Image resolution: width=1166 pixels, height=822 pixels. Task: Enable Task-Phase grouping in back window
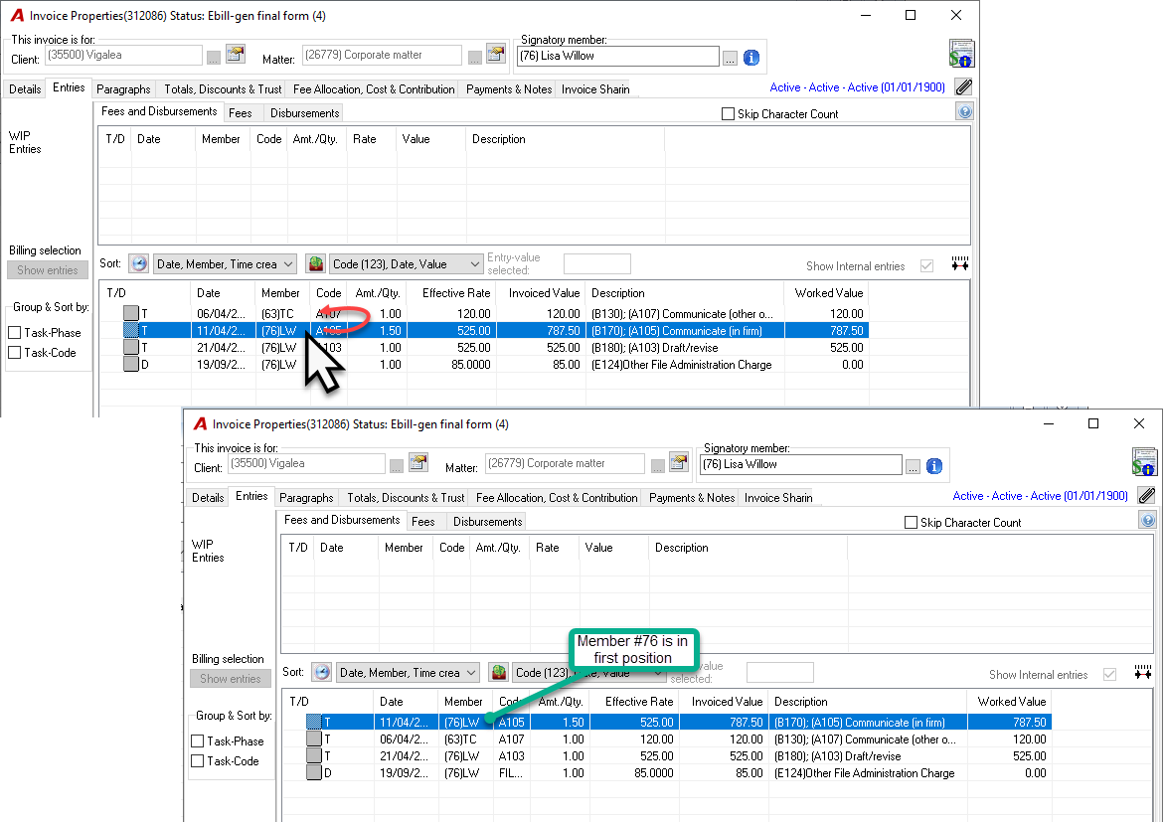[x=14, y=333]
